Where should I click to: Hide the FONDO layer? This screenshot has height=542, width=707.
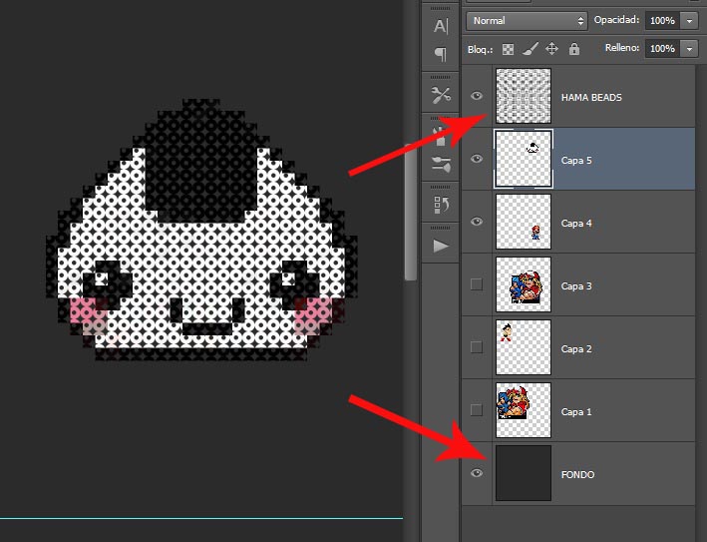(477, 473)
